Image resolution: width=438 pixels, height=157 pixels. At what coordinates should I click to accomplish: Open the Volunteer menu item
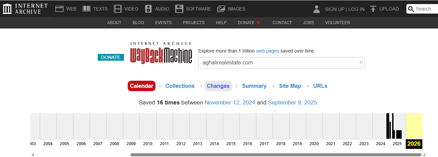(x=337, y=23)
